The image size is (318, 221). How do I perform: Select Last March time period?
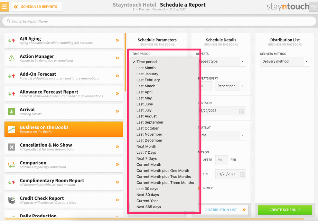[x=164, y=86]
